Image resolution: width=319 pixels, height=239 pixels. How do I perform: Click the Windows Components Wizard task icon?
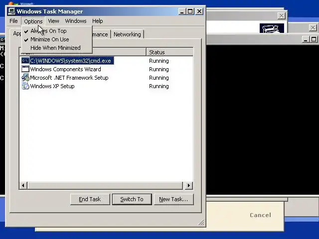coord(25,69)
